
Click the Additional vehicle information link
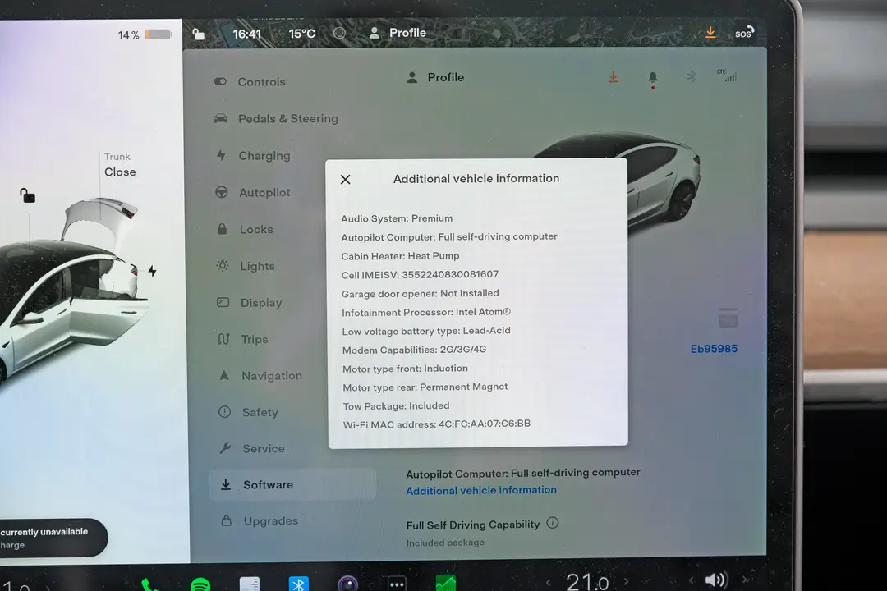[x=481, y=490]
